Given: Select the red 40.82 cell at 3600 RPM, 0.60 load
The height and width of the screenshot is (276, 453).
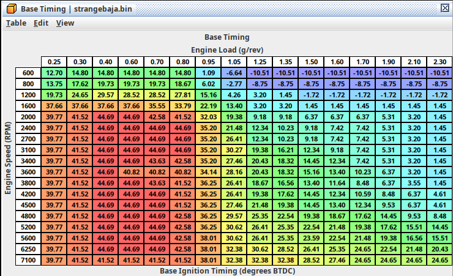Looking at the screenshot, I should click(x=132, y=172).
